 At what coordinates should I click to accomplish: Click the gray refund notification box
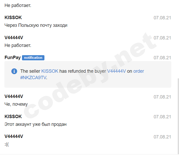pos(88,75)
